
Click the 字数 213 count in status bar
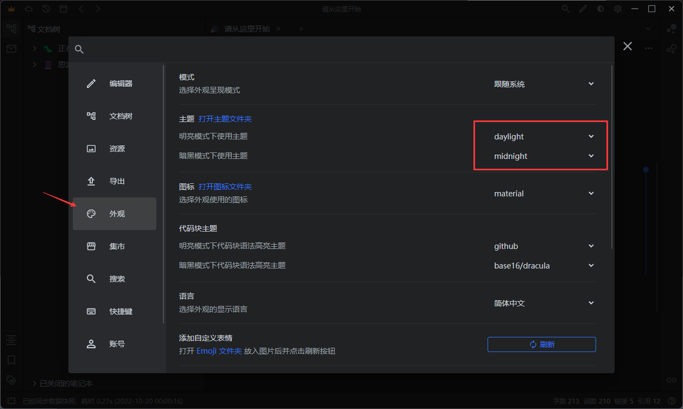click(x=566, y=401)
